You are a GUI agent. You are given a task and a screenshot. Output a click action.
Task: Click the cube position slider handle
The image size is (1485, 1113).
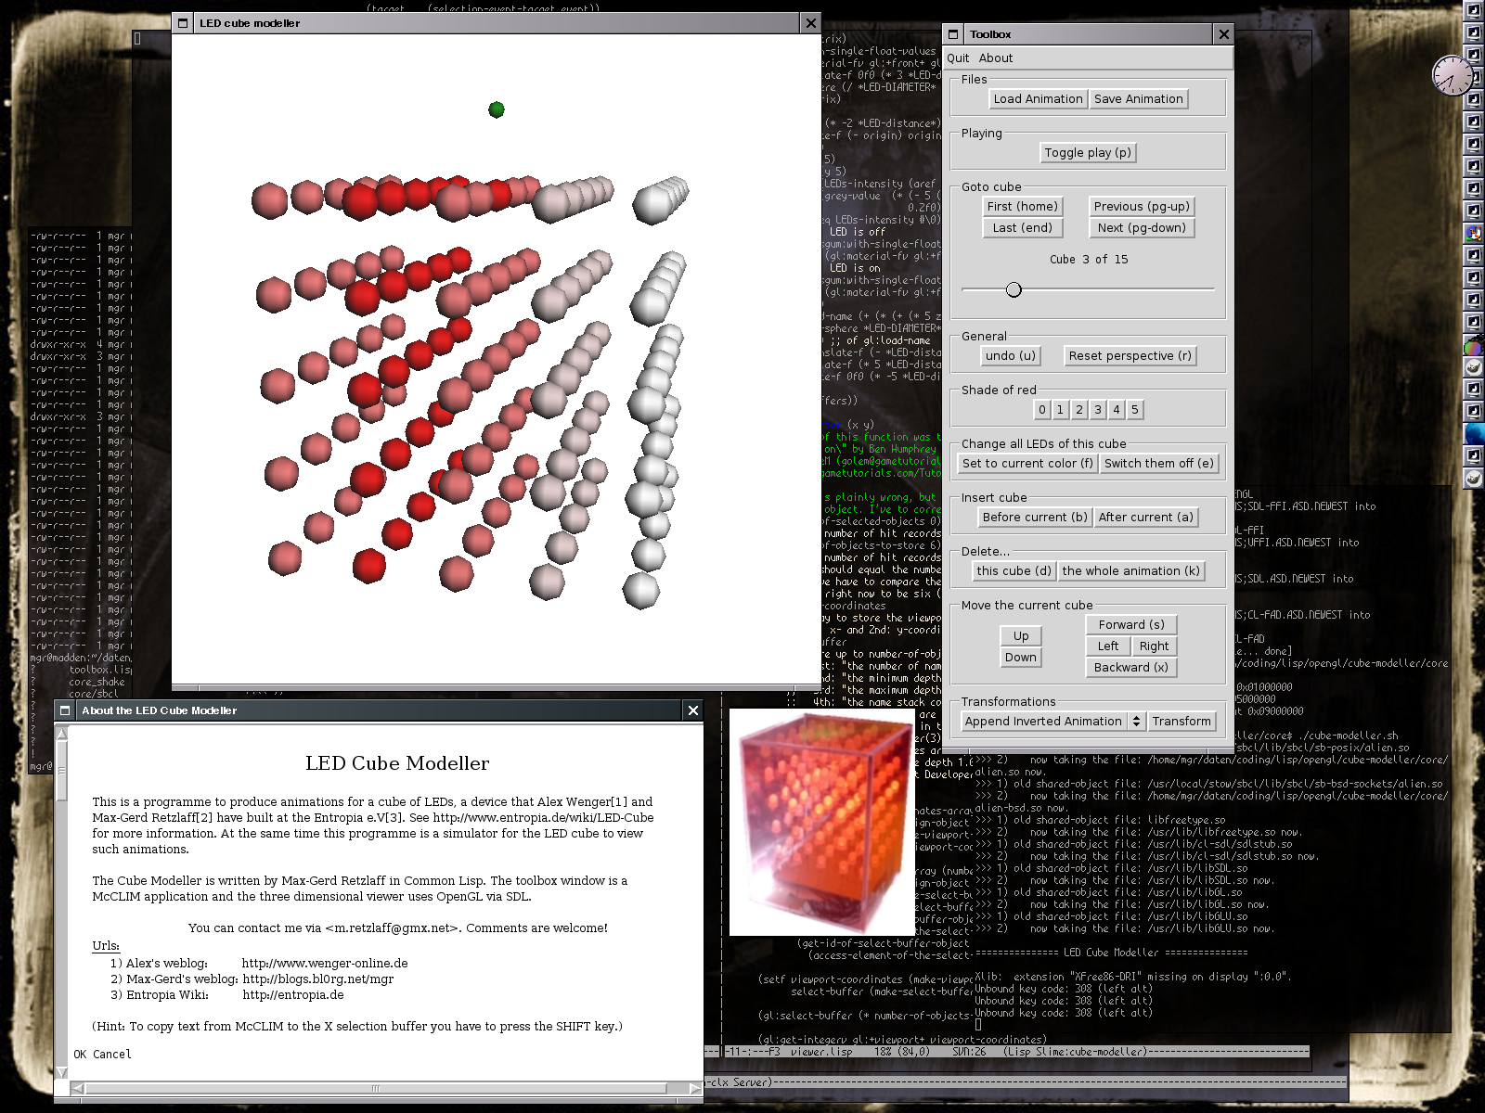1014,289
